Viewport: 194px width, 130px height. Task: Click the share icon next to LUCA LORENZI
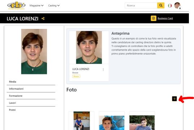43,18
